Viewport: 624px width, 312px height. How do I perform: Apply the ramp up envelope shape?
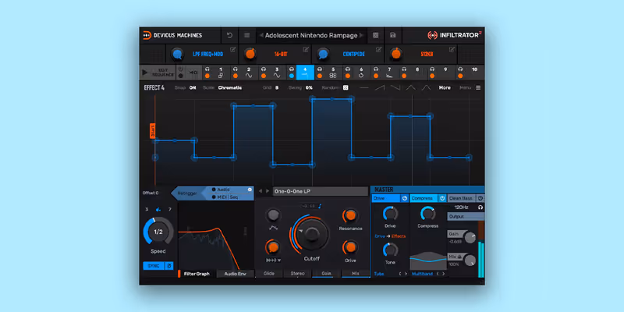[379, 87]
